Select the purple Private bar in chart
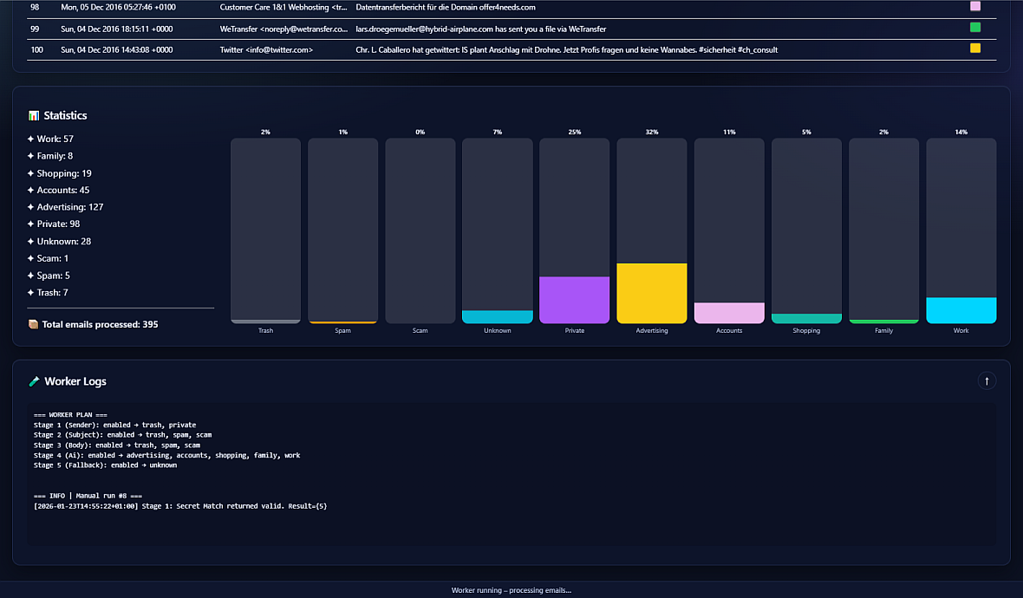Screen dimensions: 1023x598 [574, 300]
